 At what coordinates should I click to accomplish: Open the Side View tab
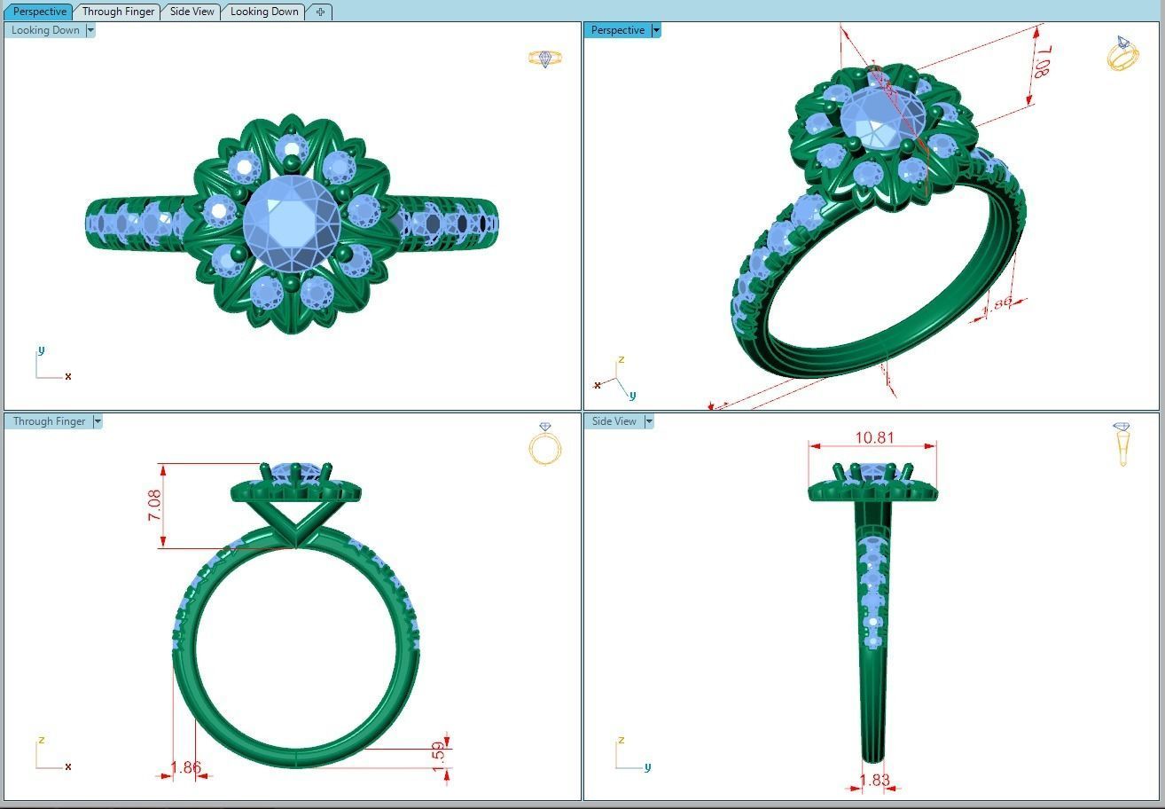point(192,12)
